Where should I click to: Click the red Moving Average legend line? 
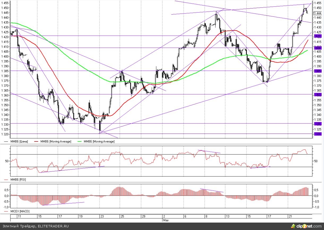tap(37, 142)
